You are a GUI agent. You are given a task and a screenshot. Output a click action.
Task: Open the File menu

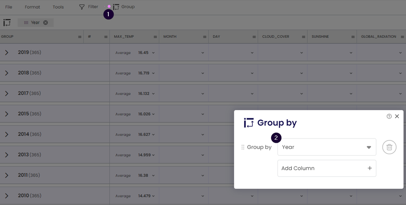pos(9,7)
